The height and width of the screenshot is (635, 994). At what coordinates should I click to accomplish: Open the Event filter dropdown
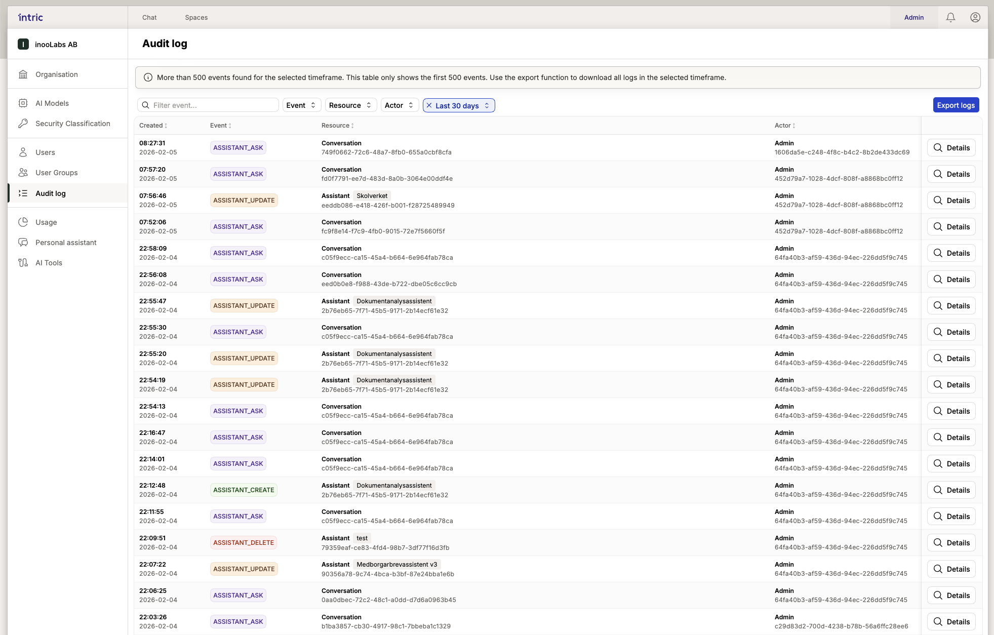301,105
